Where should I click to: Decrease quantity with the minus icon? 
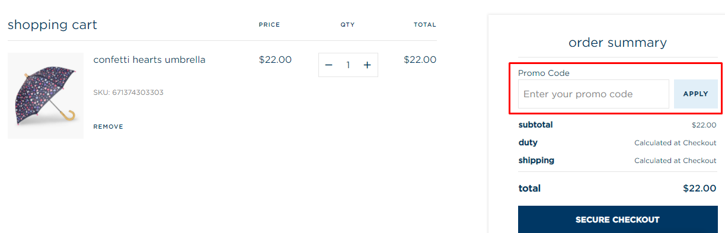pos(329,65)
